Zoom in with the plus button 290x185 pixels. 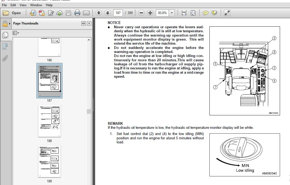pos(150,13)
